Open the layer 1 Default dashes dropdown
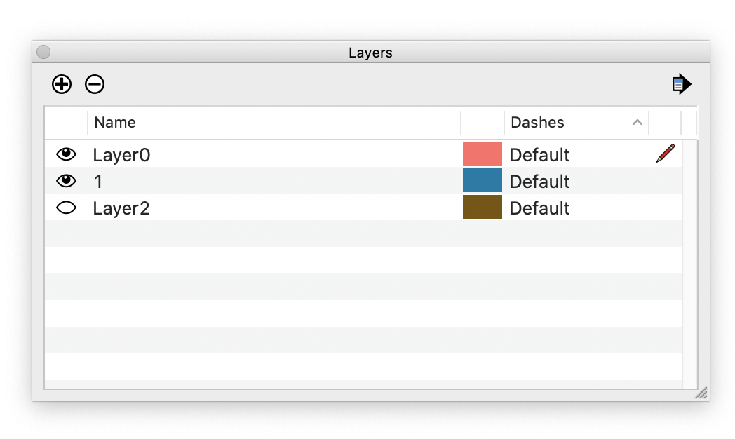The image size is (735, 439). (539, 182)
